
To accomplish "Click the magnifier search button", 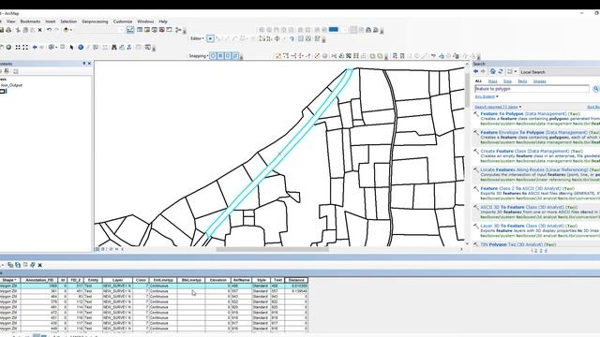I will tap(596, 89).
